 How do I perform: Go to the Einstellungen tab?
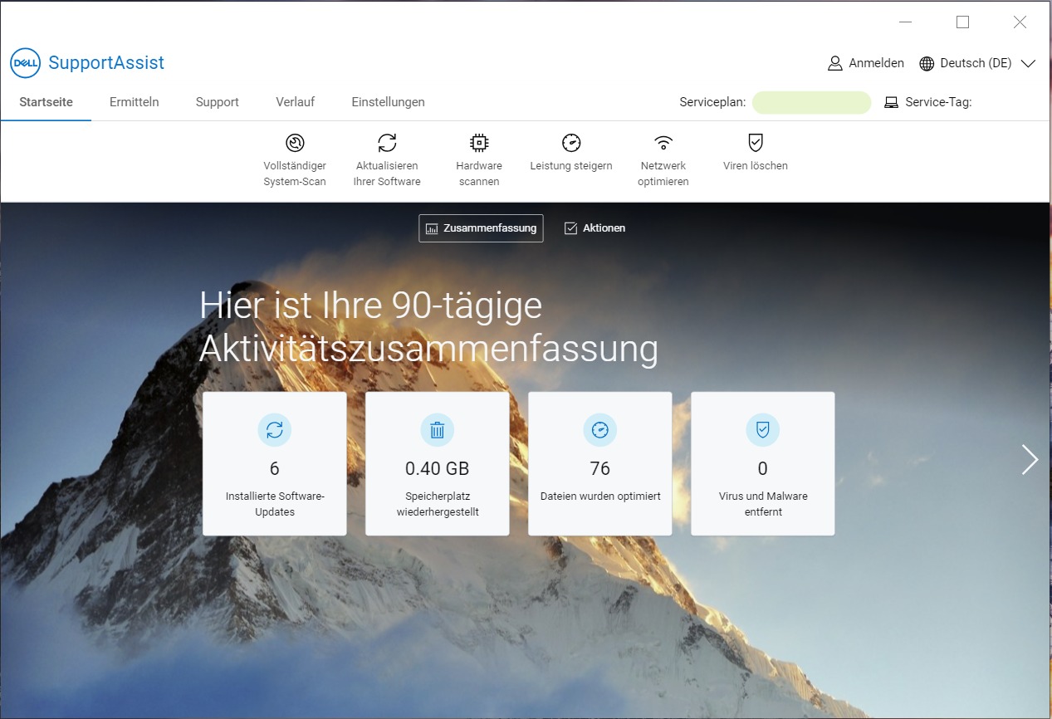point(388,101)
